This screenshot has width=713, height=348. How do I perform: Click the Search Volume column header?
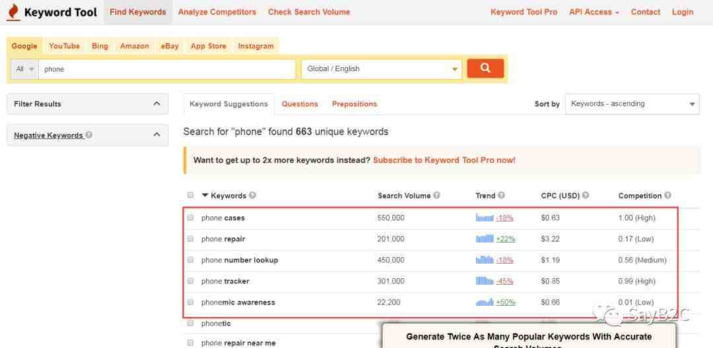[x=404, y=196]
